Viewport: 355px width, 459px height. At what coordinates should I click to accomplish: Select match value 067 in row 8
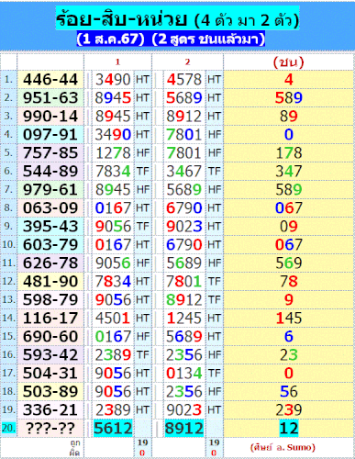[289, 208]
